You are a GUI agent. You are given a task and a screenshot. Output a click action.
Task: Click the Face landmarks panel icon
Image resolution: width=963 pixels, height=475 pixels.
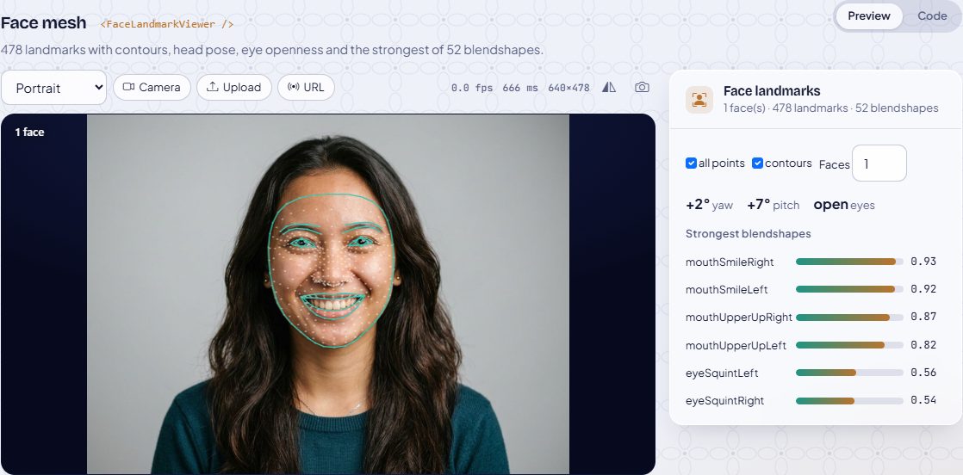tap(699, 100)
